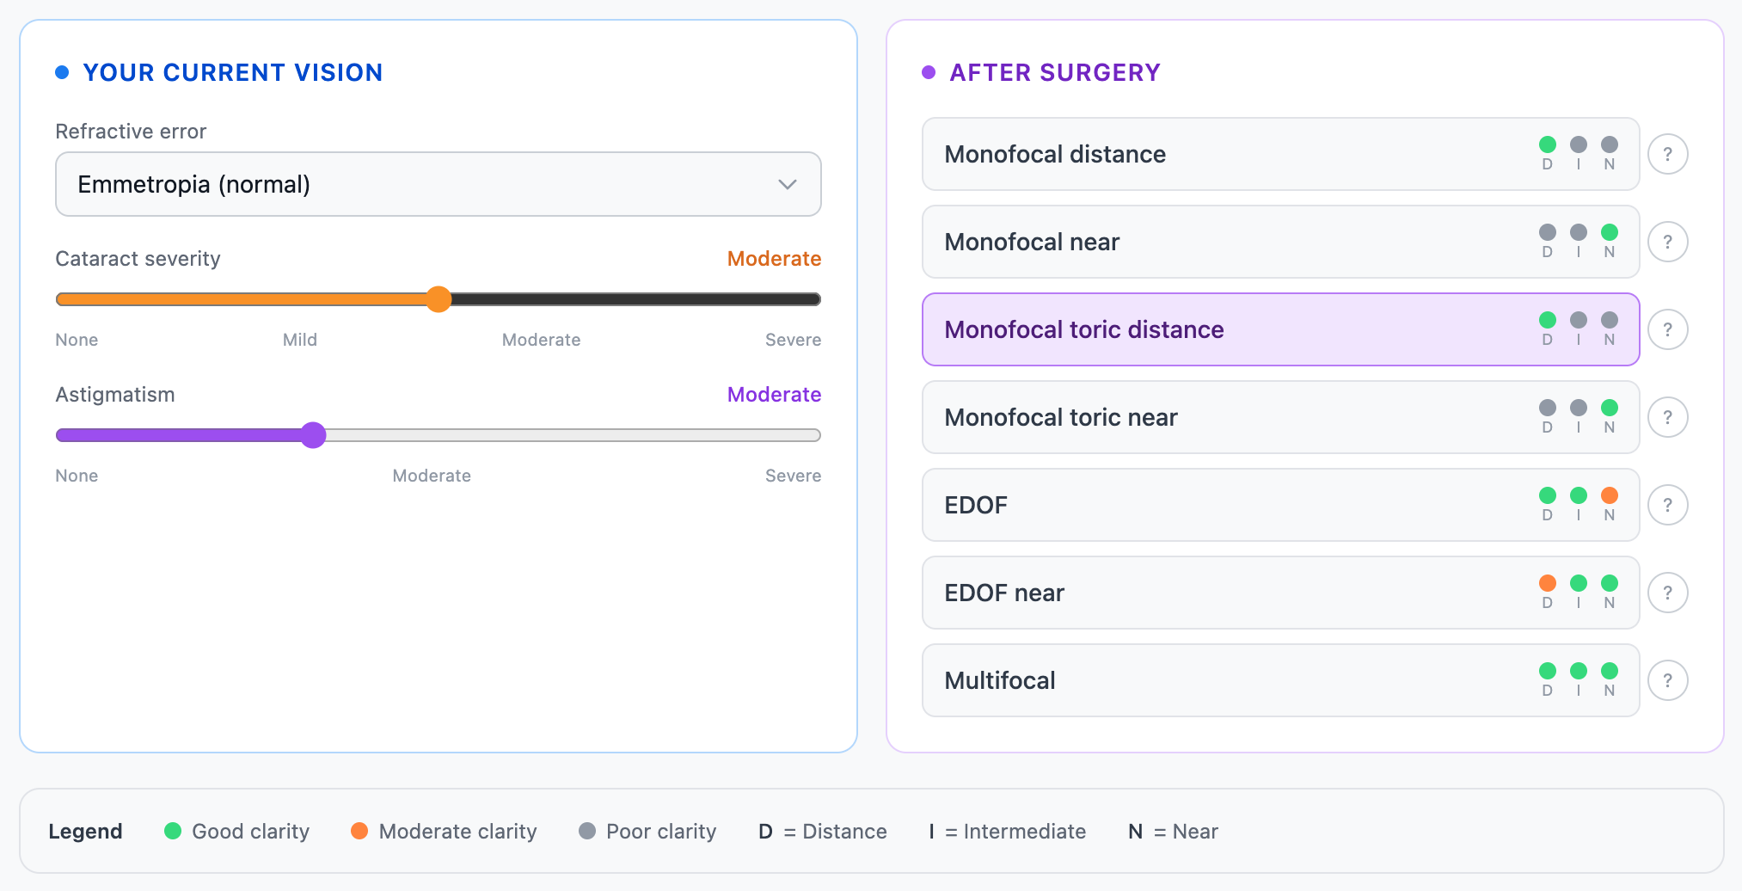Show info for Monofocal toric distance

(1667, 329)
